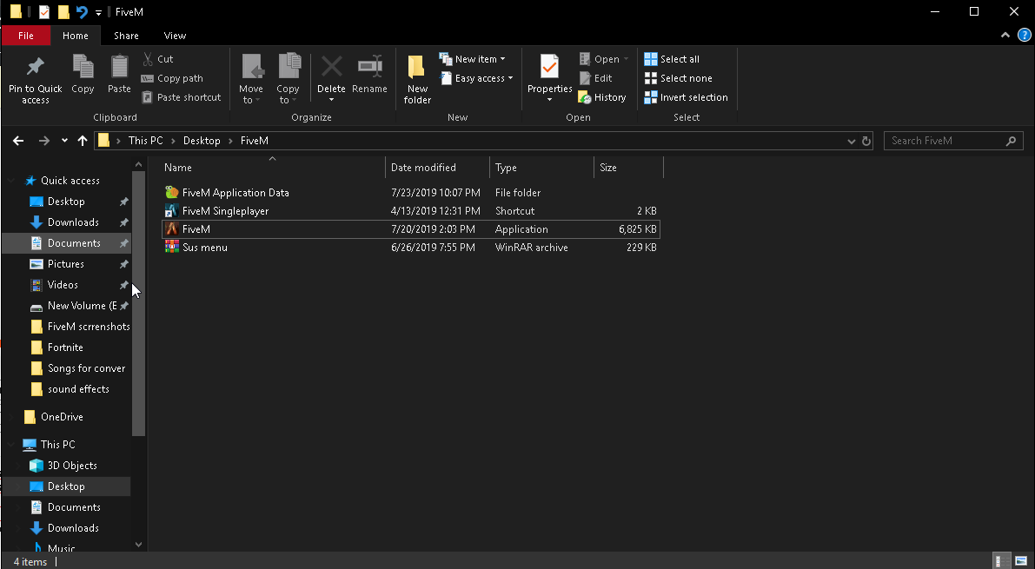Click Desktop in the address breadcrumb
This screenshot has width=1035, height=569.
201,141
